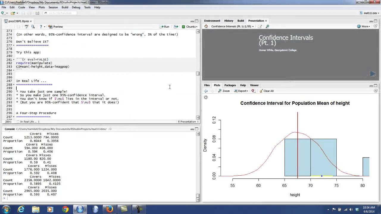Open the File menu
The height and width of the screenshot is (214, 381).
(4, 7)
